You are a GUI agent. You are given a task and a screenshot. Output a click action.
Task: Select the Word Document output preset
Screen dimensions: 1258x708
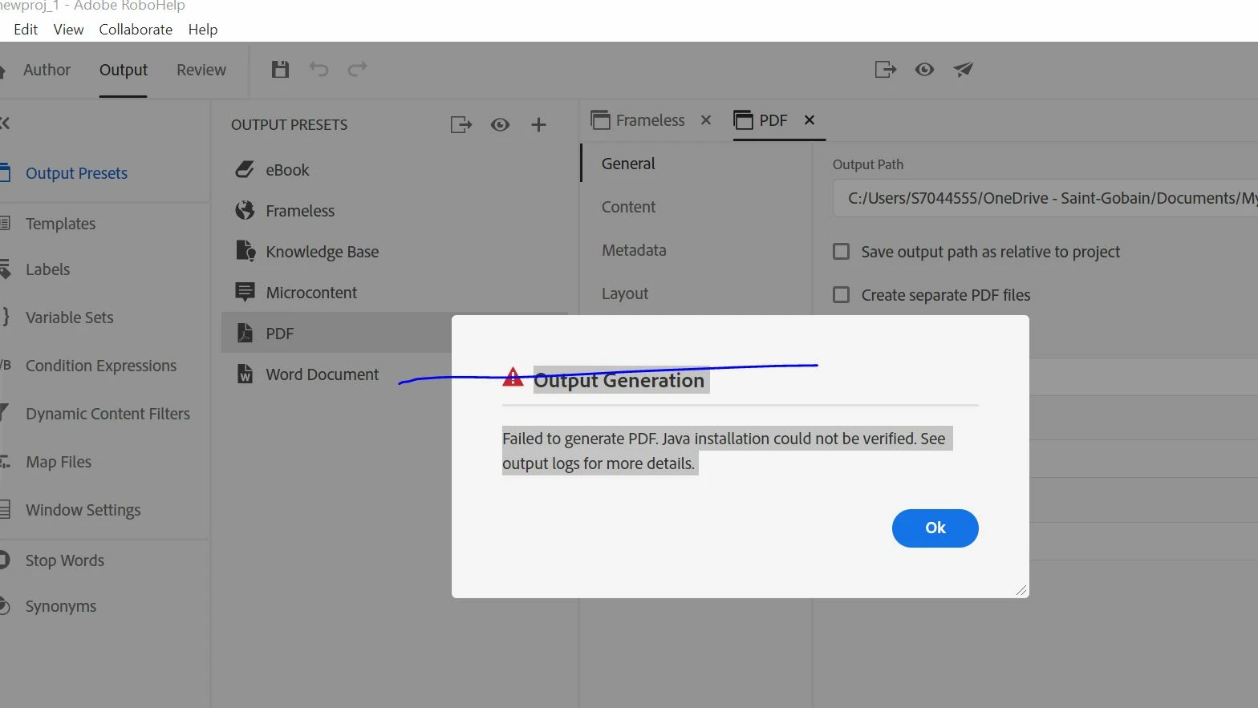pyautogui.click(x=322, y=374)
